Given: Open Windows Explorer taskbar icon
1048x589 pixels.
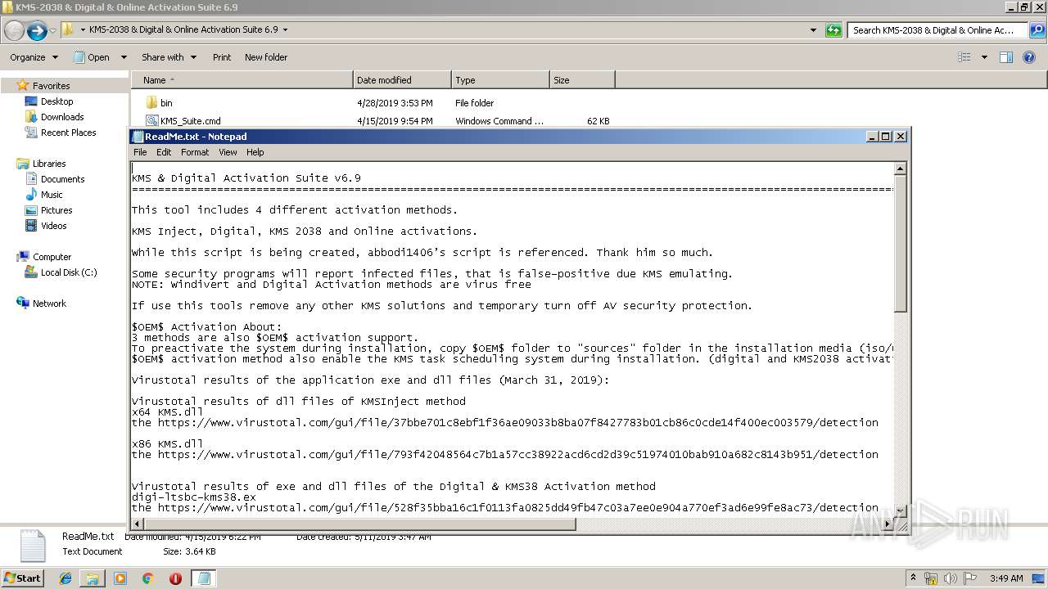Looking at the screenshot, I should (x=93, y=578).
